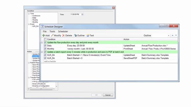191x107 pixels.
Task: Toggle checkbox for Update the flow production group
Action: pos(45,43)
